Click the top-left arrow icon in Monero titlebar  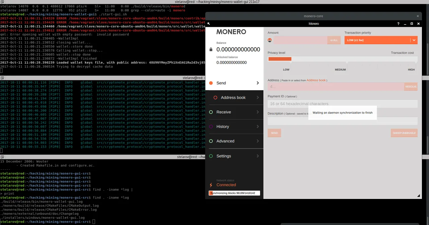tap(208, 24)
